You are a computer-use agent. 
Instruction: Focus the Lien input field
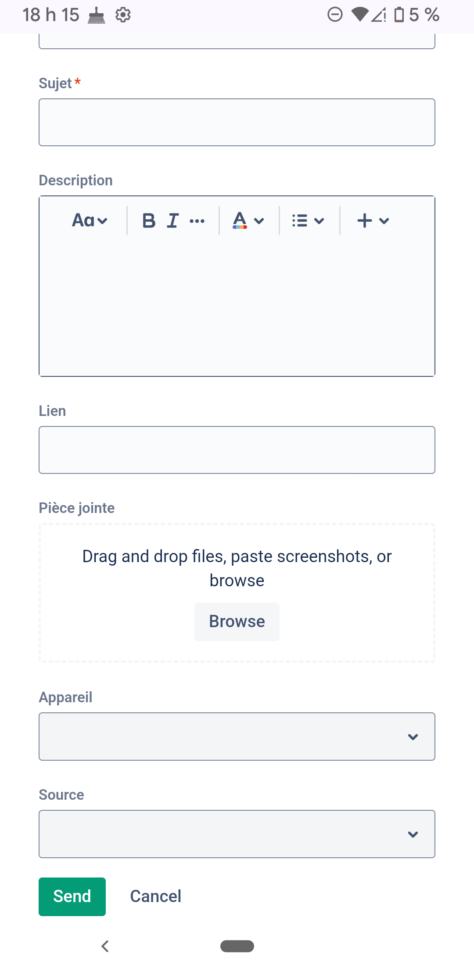click(237, 450)
